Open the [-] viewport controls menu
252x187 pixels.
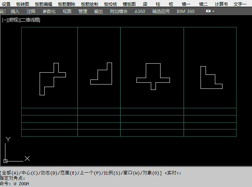pos(5,20)
